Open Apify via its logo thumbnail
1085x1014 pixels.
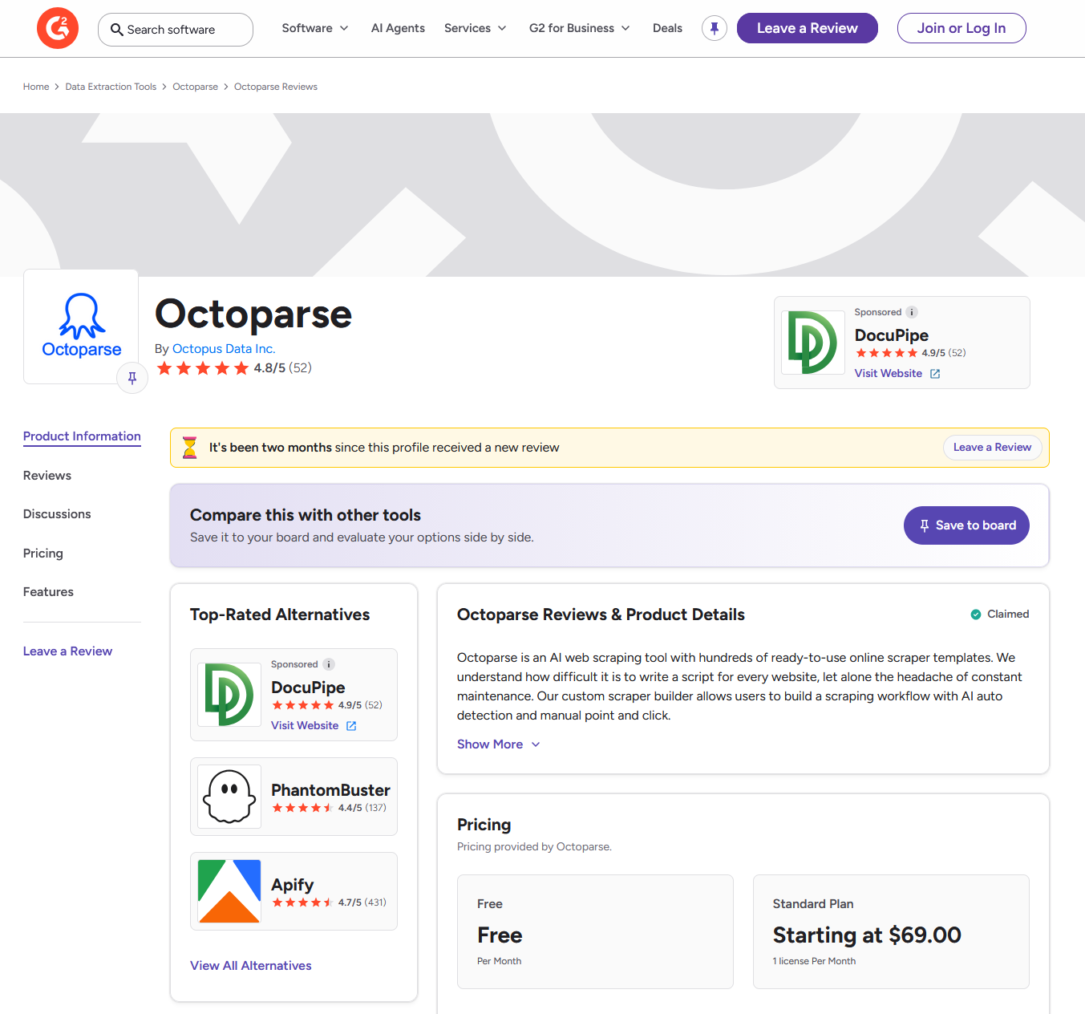tap(229, 890)
